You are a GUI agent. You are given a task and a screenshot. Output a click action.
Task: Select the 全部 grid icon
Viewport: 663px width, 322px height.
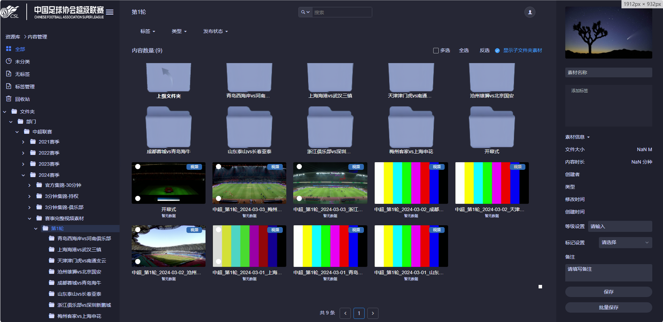[9, 49]
